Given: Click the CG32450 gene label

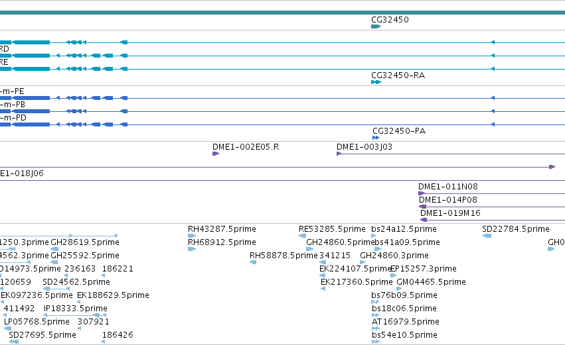Looking at the screenshot, I should [390, 20].
